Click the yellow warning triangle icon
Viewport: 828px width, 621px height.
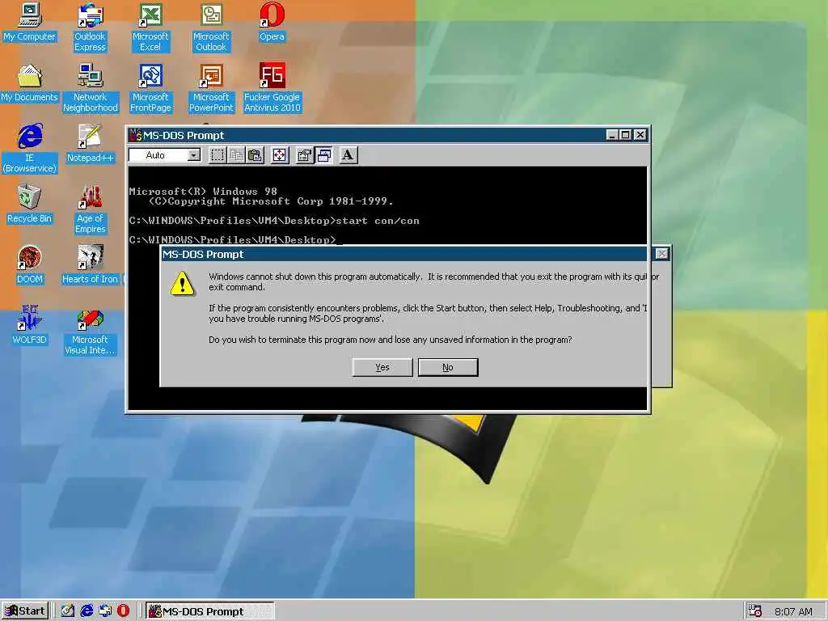(x=183, y=283)
